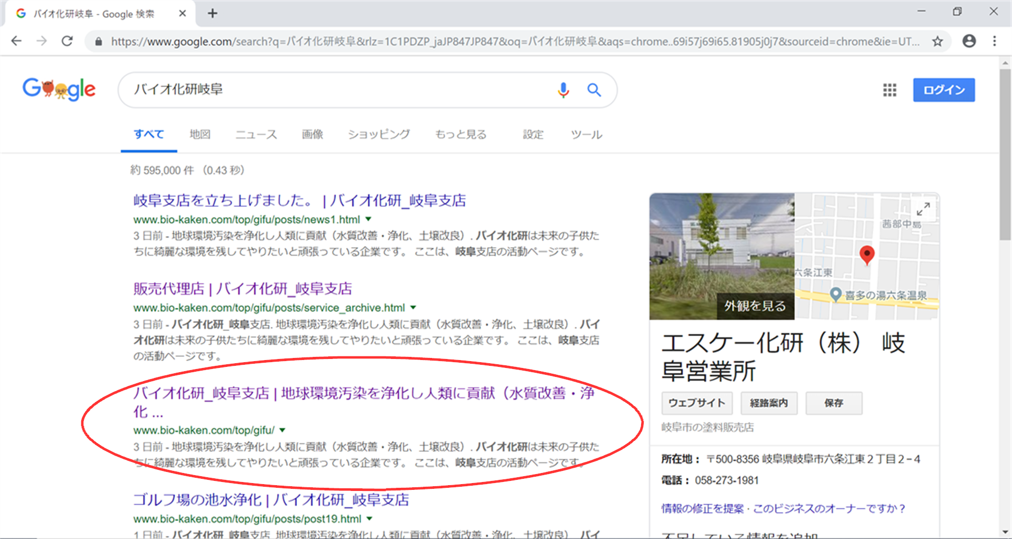
Task: Click the ログイン button
Action: tap(944, 90)
